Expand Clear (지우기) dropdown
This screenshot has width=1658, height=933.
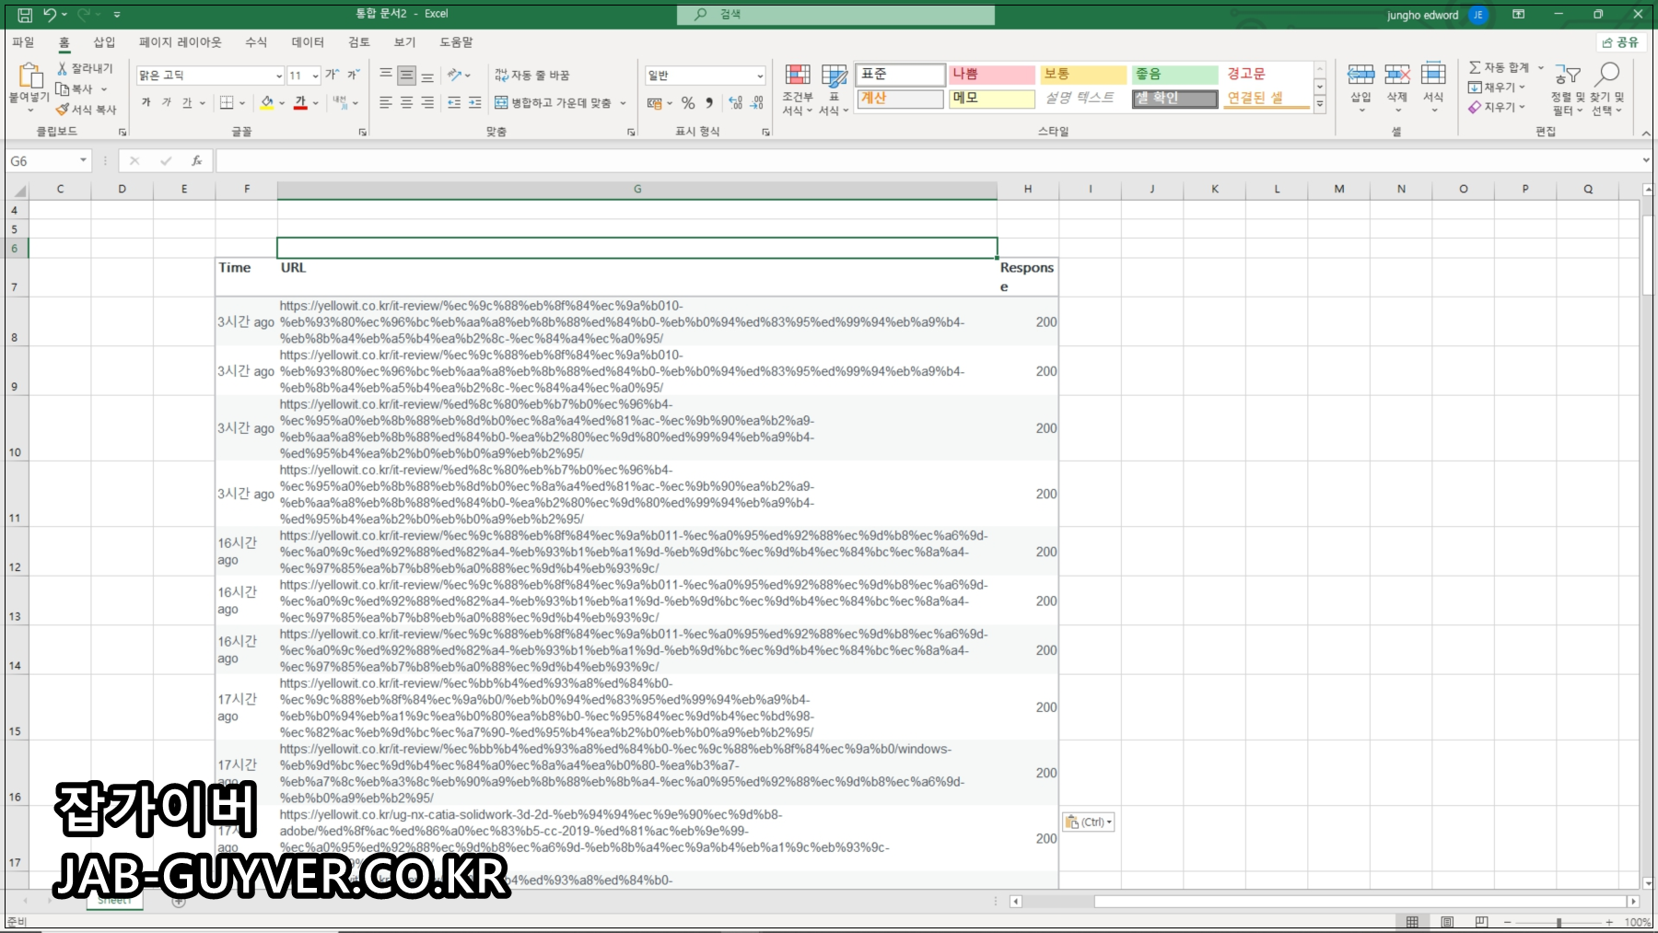(x=1522, y=108)
